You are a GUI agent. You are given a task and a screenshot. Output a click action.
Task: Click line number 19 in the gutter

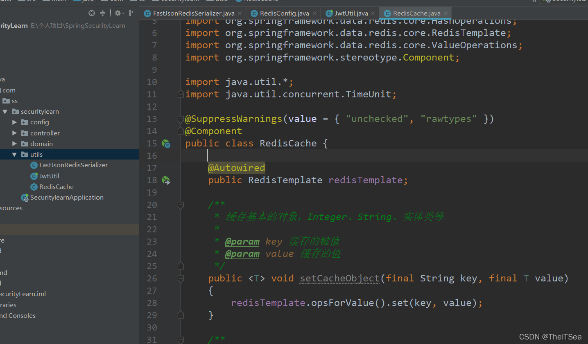[x=152, y=193]
